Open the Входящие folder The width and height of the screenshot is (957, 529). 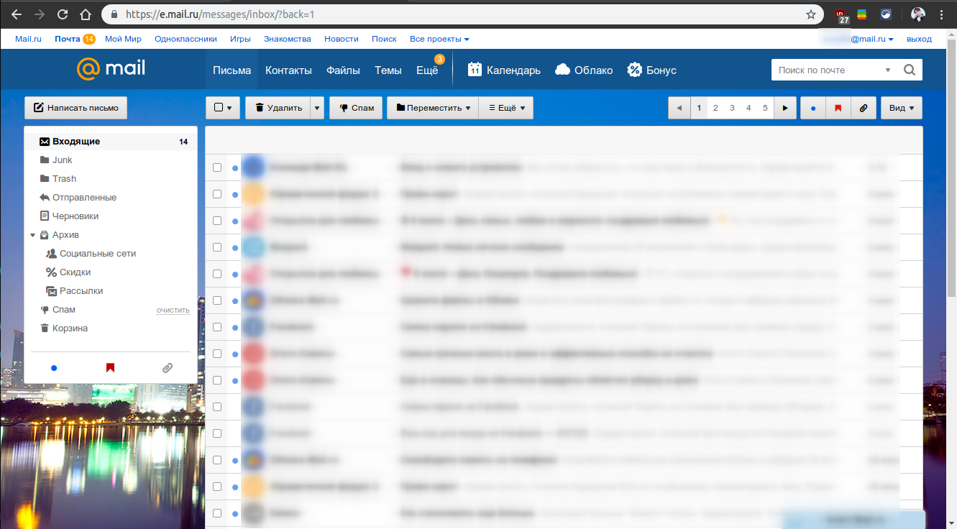tap(111, 142)
